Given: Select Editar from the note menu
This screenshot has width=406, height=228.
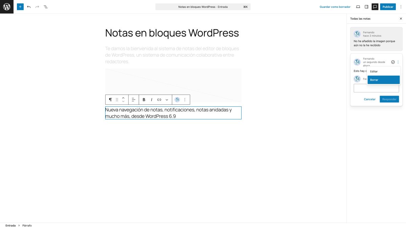Looking at the screenshot, I should (x=374, y=71).
